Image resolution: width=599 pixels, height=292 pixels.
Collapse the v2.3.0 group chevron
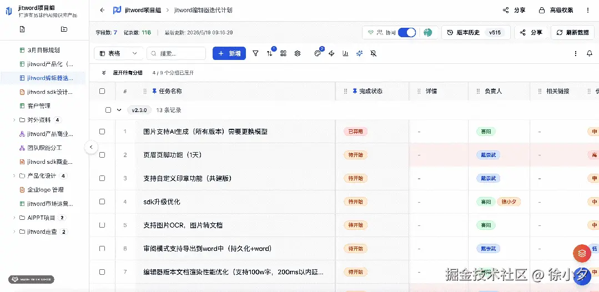point(119,110)
